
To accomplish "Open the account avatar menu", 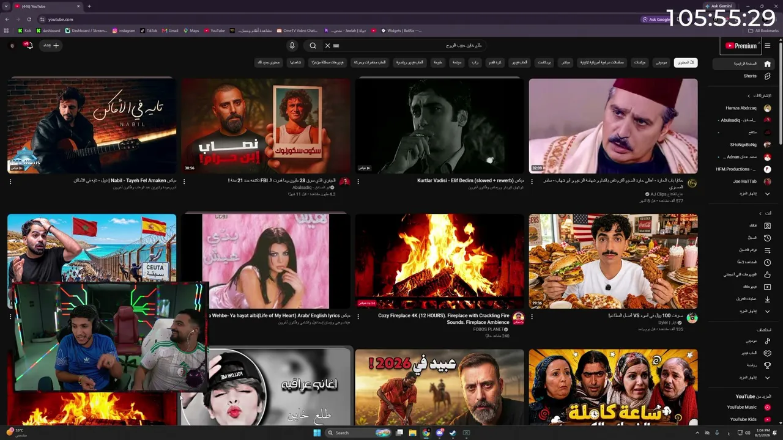I will pos(12,45).
